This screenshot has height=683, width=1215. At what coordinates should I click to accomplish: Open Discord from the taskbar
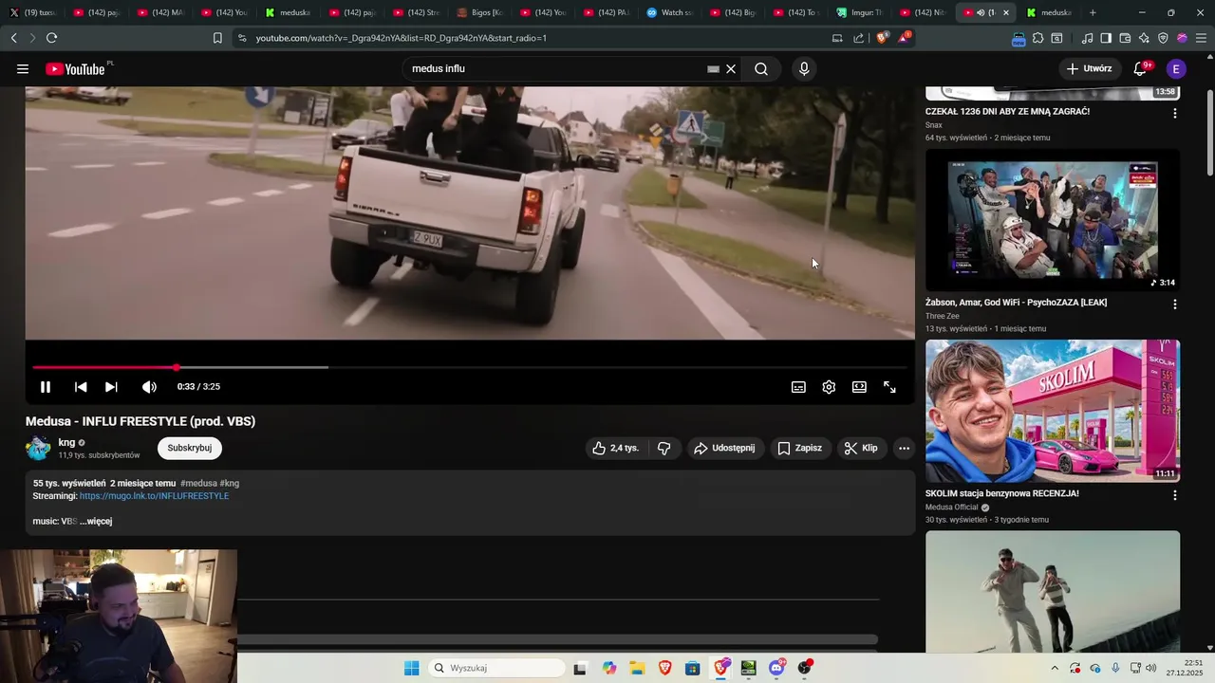tap(776, 668)
